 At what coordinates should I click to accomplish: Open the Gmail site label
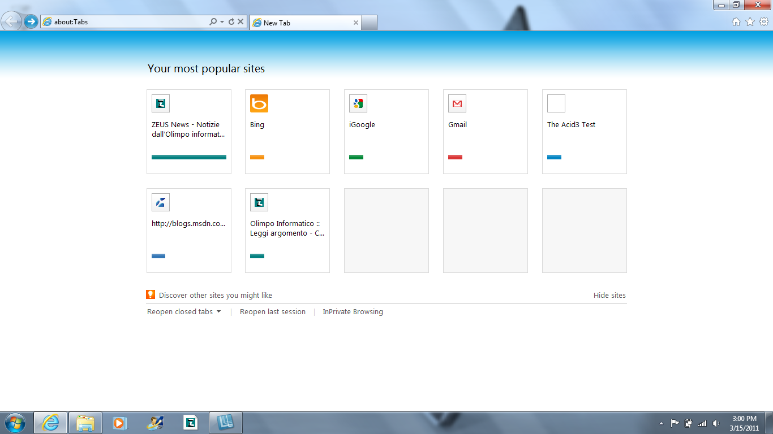(x=457, y=125)
